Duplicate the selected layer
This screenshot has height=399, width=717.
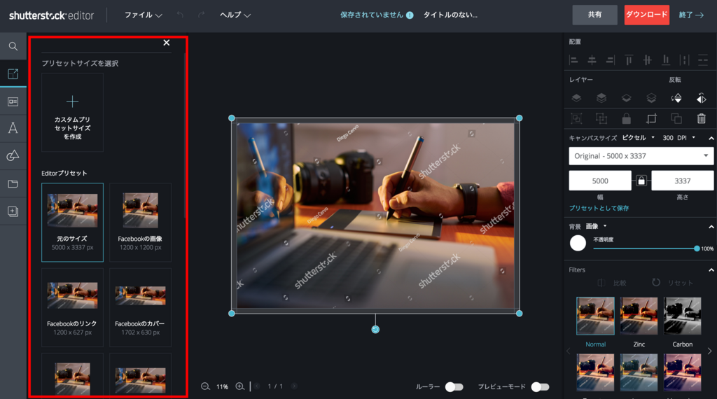tap(676, 119)
